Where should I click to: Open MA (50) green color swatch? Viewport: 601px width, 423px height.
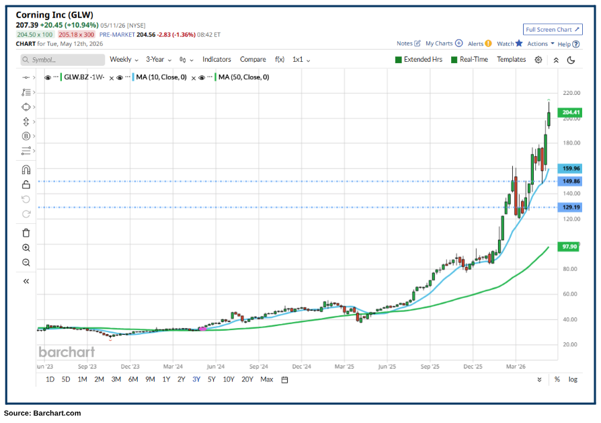click(215, 77)
